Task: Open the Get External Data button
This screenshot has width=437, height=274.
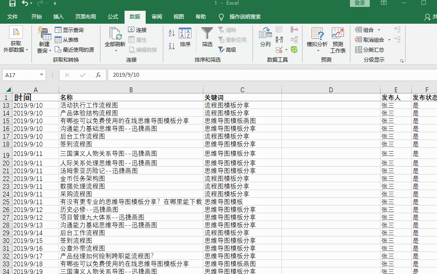Action: click(16, 39)
